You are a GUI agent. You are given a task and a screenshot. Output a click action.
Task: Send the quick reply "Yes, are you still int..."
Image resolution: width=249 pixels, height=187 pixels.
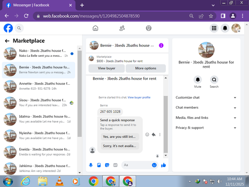pos(120,137)
